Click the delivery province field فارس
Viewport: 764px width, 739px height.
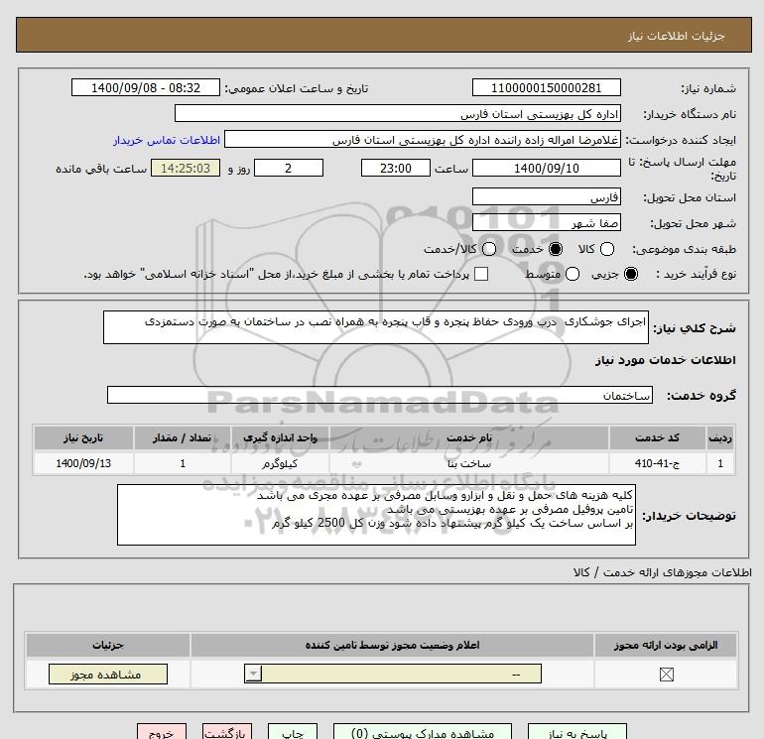tap(546, 197)
